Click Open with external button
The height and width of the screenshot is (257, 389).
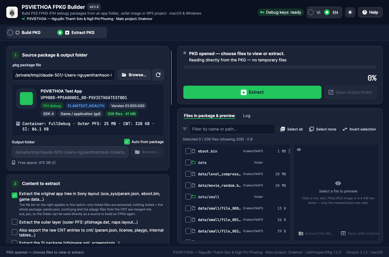pyautogui.click(x=360, y=233)
